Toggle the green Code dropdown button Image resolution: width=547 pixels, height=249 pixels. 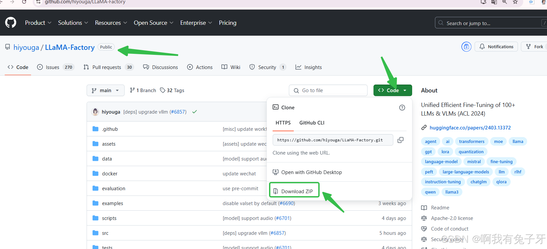point(393,90)
